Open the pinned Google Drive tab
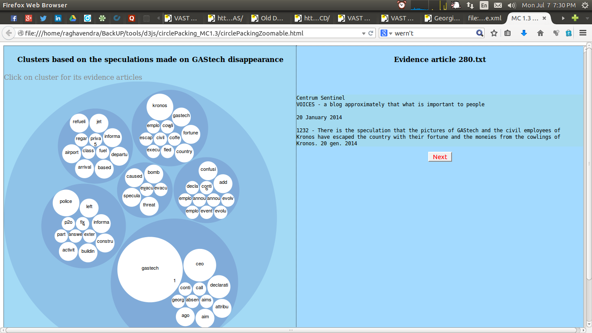This screenshot has width=592, height=333. 73,18
